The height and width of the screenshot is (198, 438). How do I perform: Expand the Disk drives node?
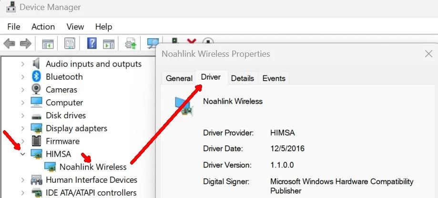pos(23,115)
